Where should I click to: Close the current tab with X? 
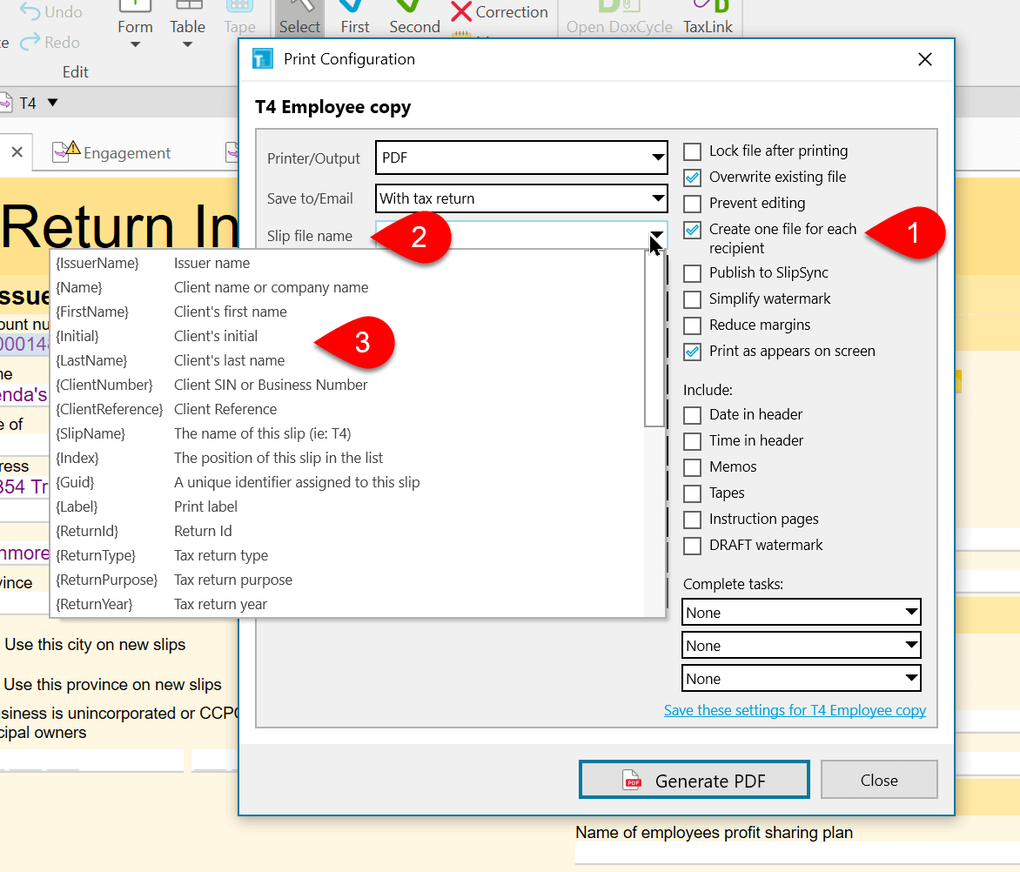17,152
